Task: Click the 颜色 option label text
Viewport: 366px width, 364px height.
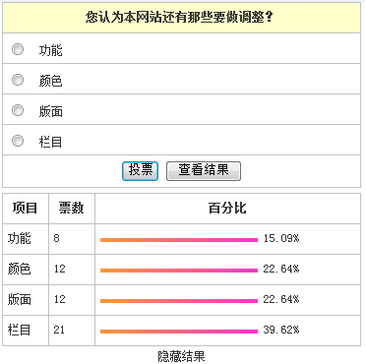Action: coord(50,81)
